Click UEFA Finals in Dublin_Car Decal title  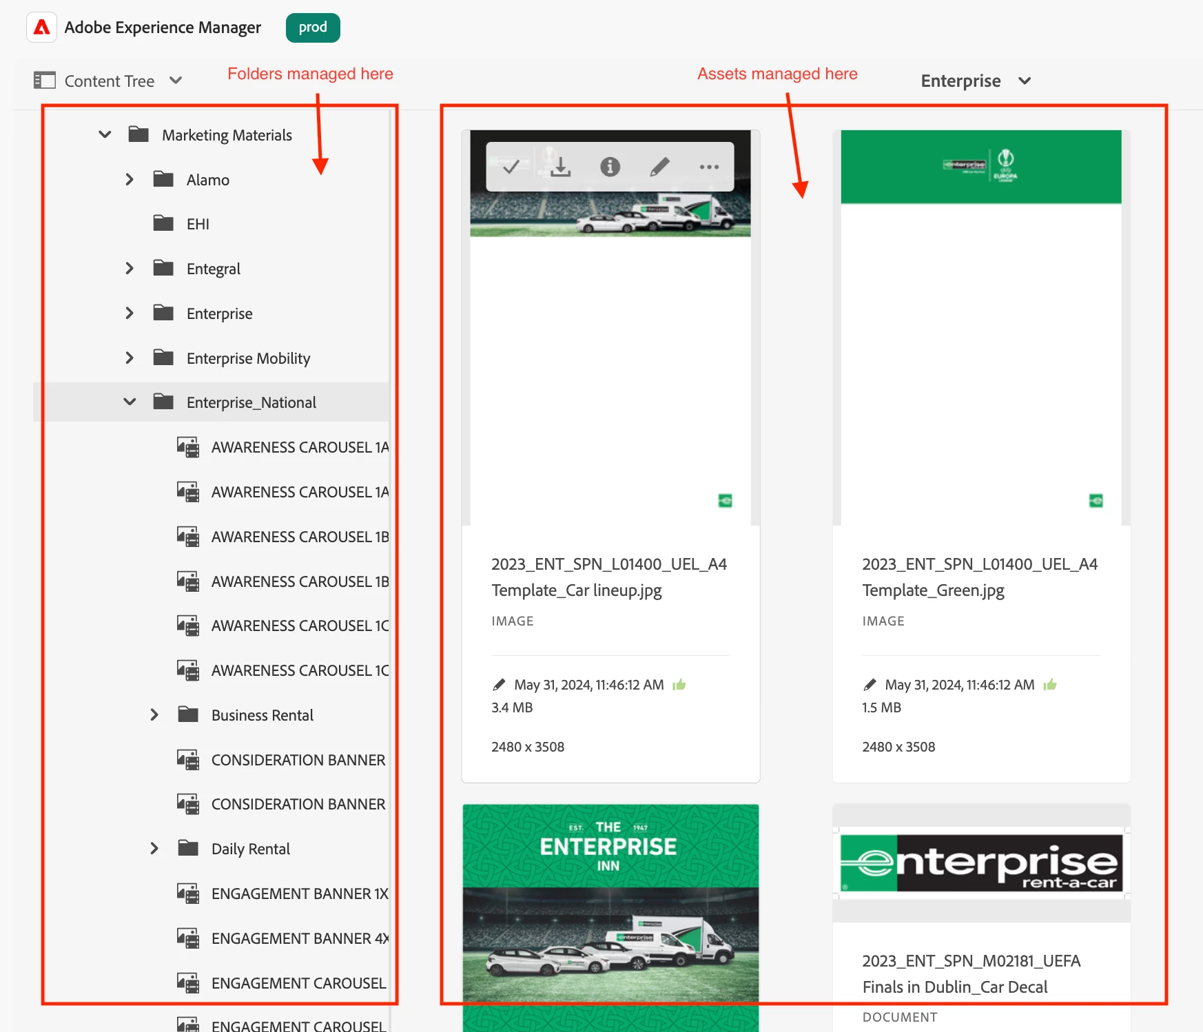(x=971, y=974)
